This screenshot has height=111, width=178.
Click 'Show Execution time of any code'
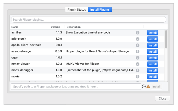click(88, 32)
